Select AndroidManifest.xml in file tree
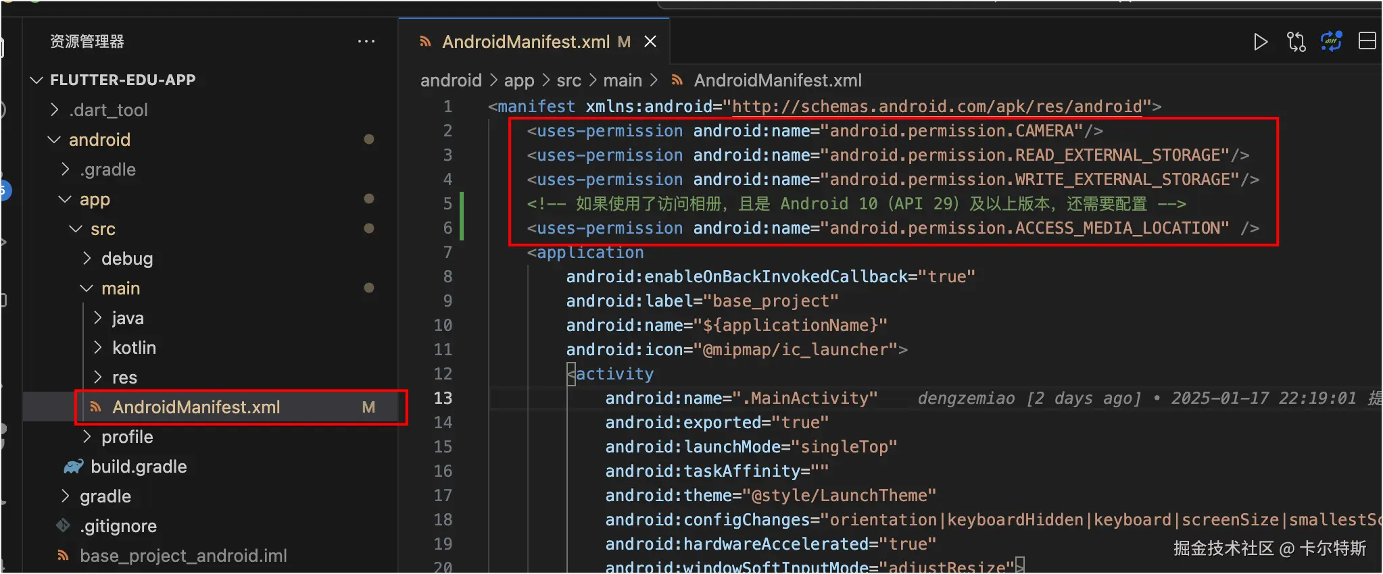Screen dimensions: 1383x574 (212, 407)
